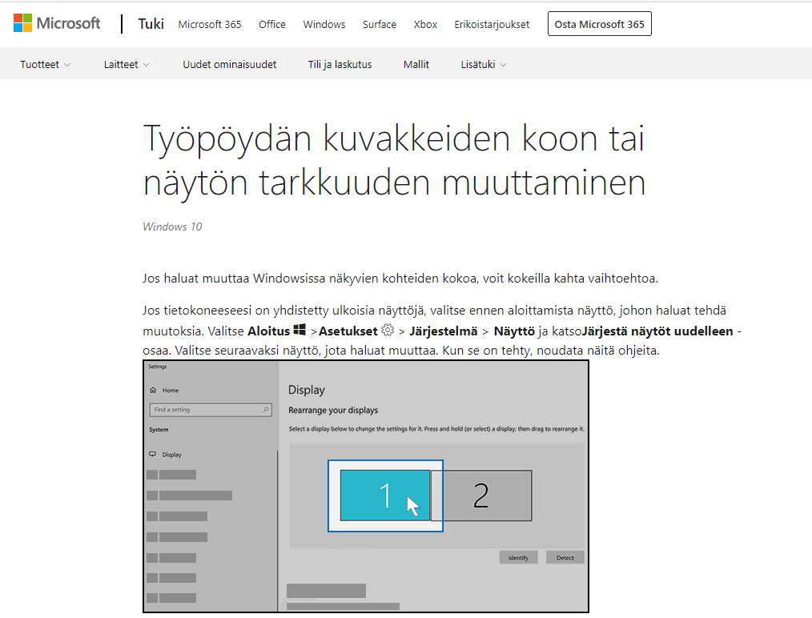Open the Surface nav link
This screenshot has height=618, width=812.
[x=380, y=24]
